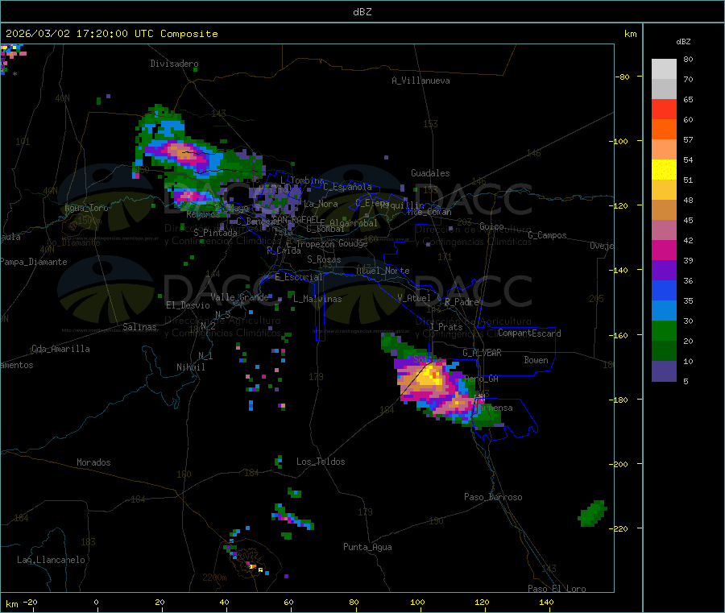Select the light blue 30-35 dBZ legend swatch
This screenshot has height=613, width=725.
click(664, 311)
